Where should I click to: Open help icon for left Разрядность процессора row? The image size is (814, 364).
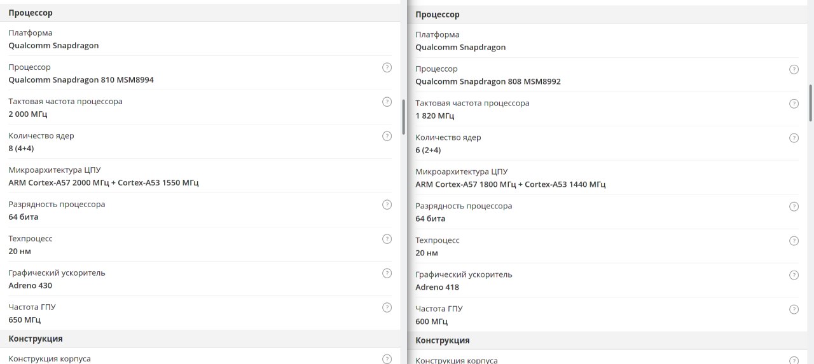tap(387, 205)
